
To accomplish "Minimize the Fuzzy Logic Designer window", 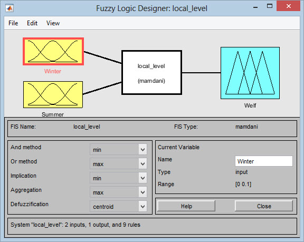I will (x=255, y=7).
